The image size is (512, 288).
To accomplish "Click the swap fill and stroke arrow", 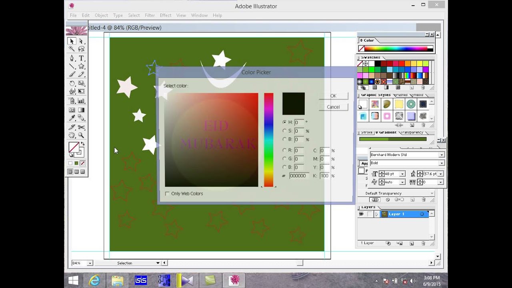I will click(82, 144).
